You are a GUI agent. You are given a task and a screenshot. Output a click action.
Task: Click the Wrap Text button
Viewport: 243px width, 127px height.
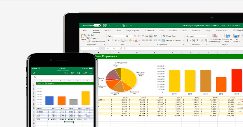pos(169,36)
